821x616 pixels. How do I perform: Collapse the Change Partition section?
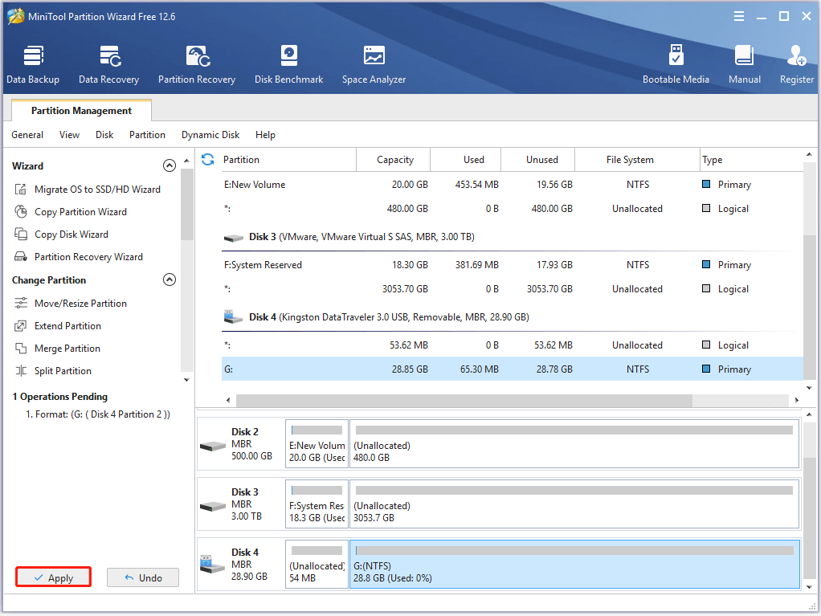170,279
